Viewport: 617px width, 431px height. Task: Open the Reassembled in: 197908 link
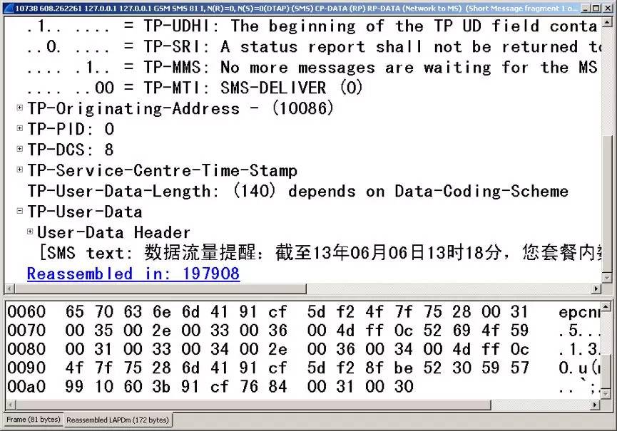[133, 274]
